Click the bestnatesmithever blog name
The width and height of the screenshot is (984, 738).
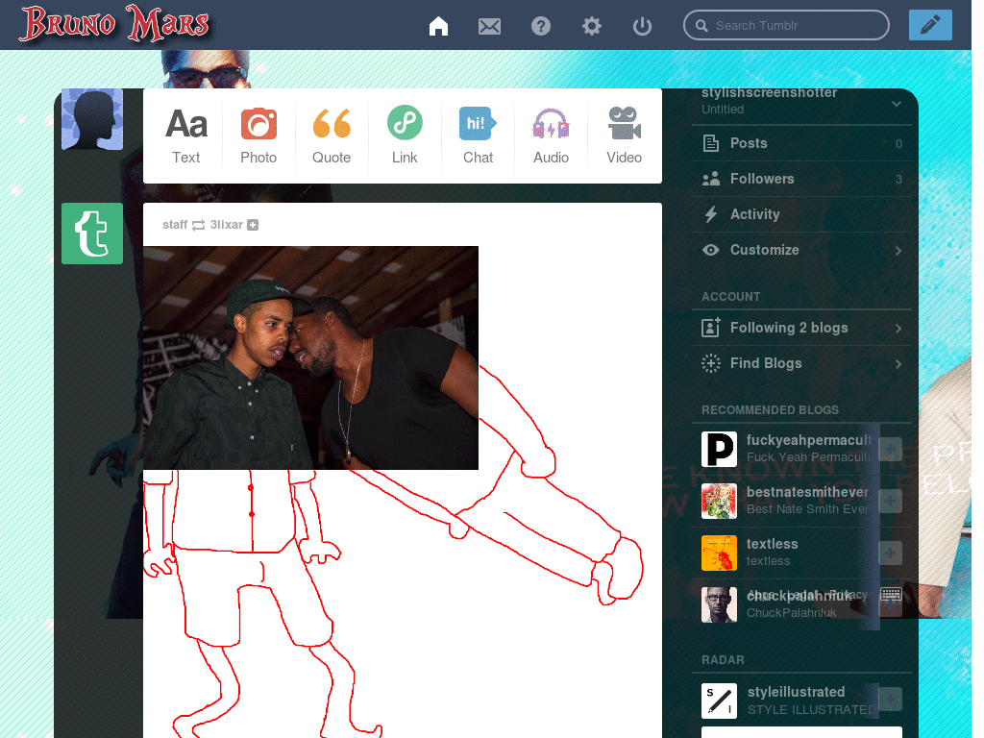pos(807,492)
